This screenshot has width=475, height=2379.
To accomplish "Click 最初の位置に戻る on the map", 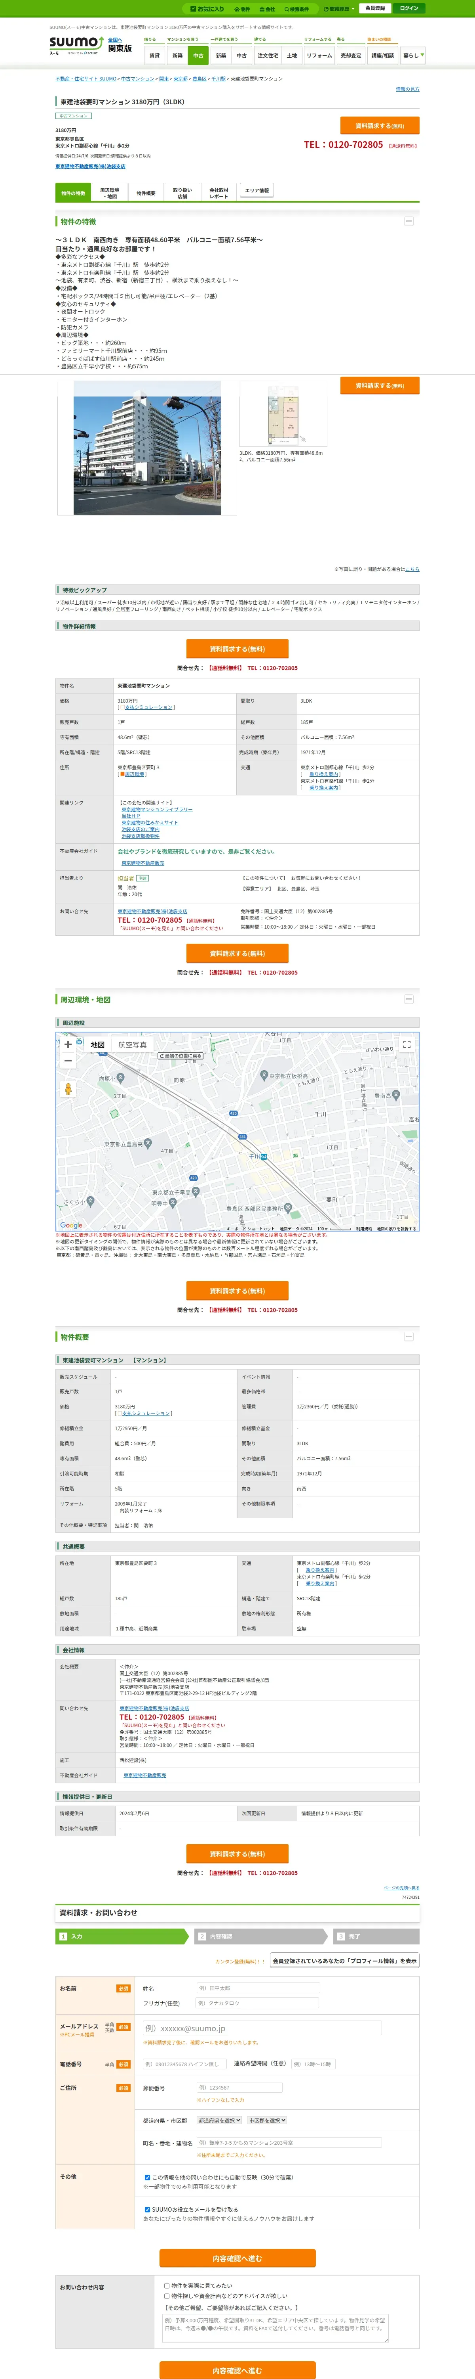I will [180, 1055].
